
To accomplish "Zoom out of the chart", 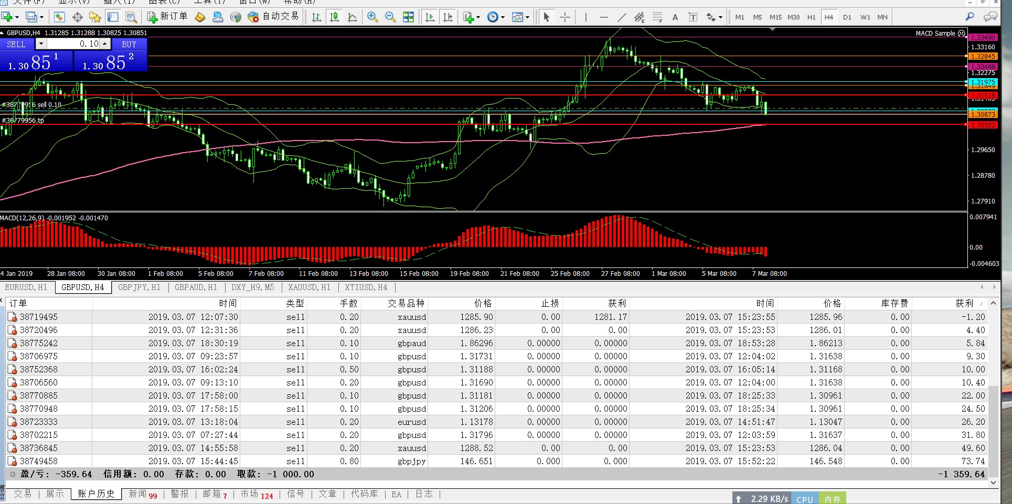I will (x=390, y=17).
